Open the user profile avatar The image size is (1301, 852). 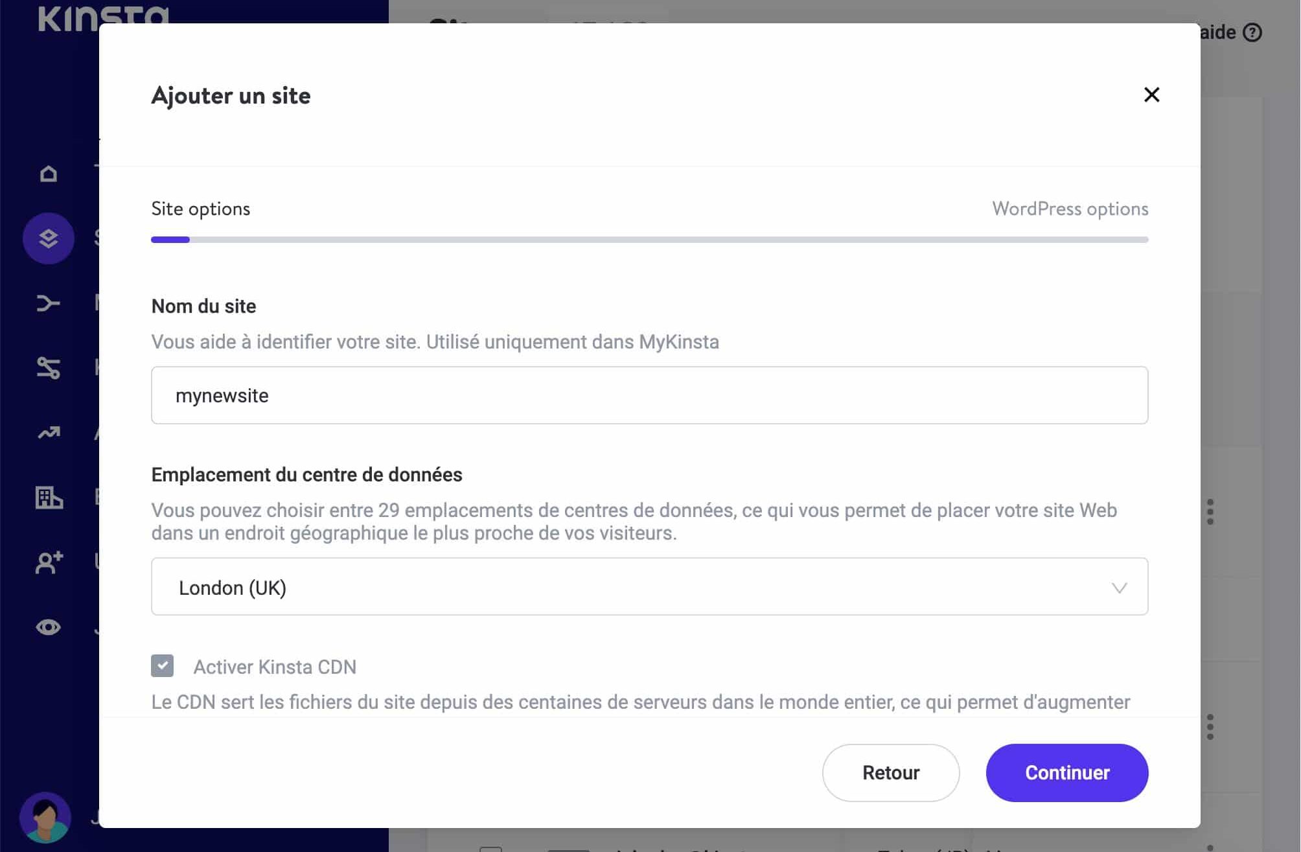click(46, 817)
